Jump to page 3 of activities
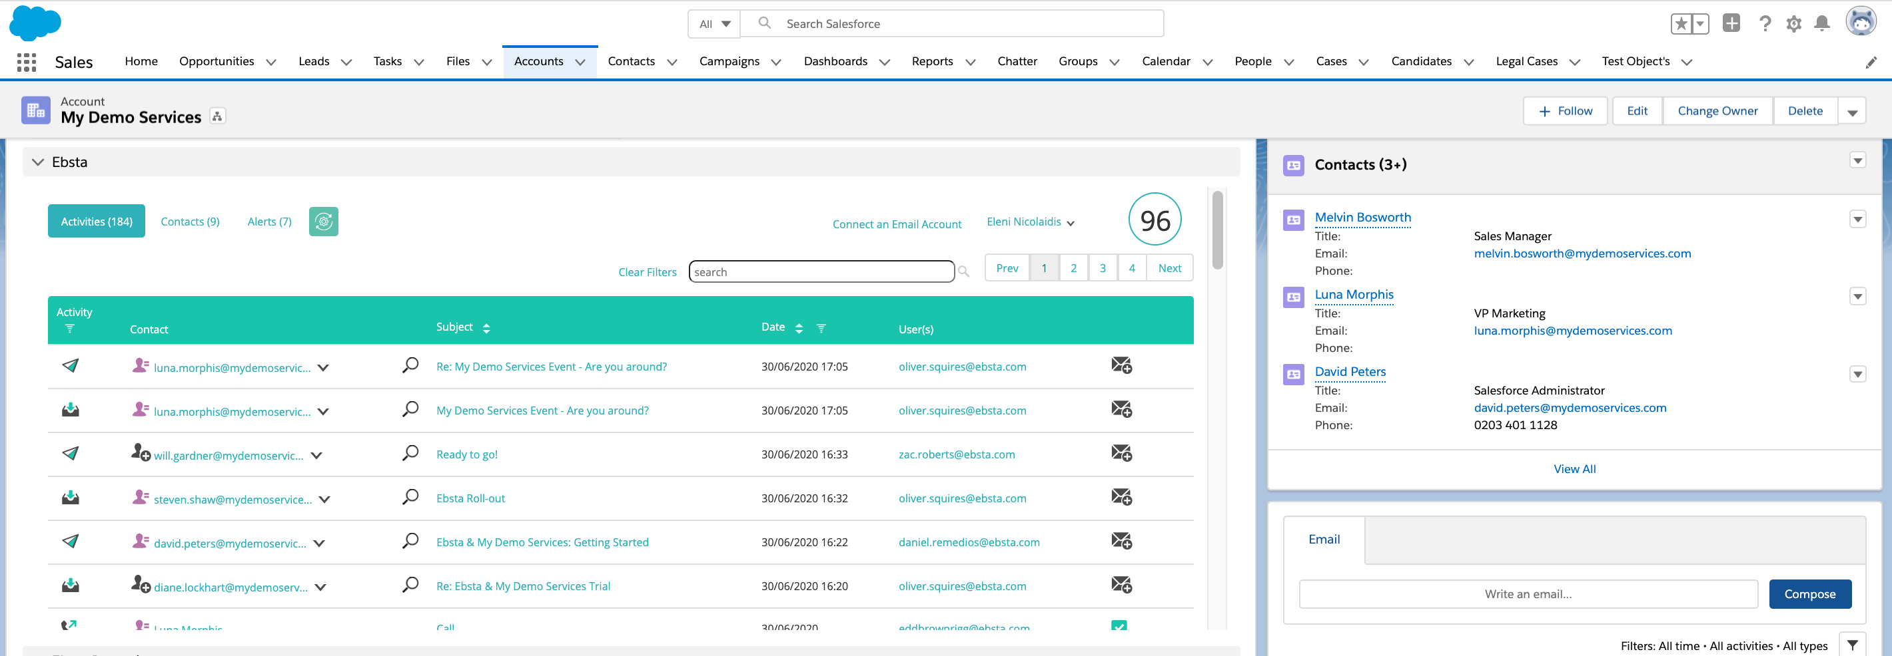 coord(1103,269)
